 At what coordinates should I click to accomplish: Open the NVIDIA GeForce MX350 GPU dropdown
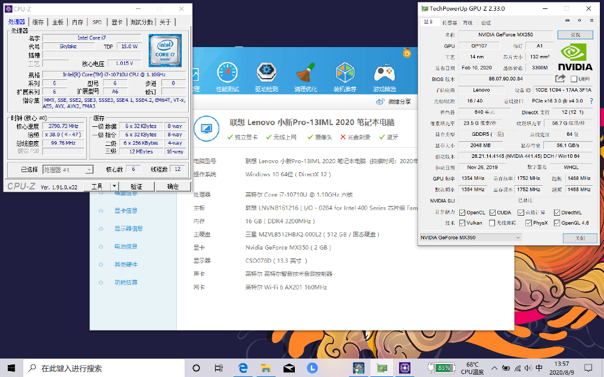470,238
